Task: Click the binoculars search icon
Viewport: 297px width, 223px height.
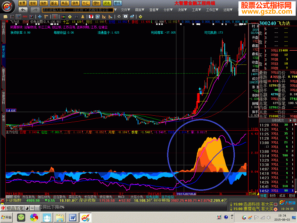Action: coord(77,17)
